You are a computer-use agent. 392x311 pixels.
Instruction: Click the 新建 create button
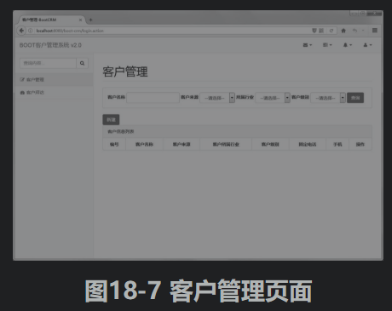point(111,119)
